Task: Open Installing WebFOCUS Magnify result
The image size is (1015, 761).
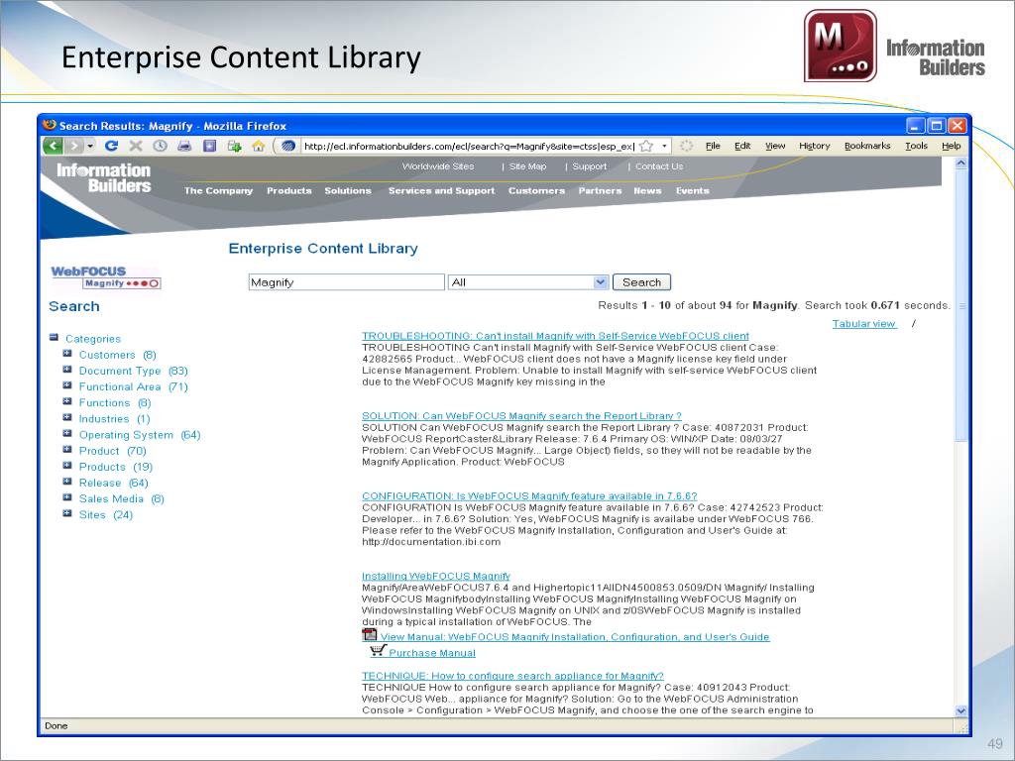Action: coord(436,576)
